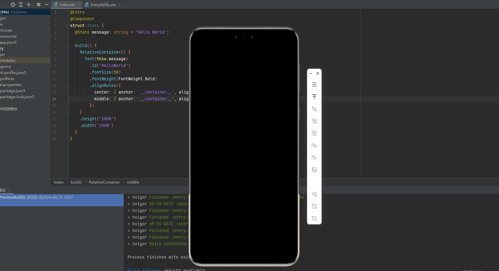Image resolution: width=499 pixels, height=271 pixels.
Task: Click the build() breadcrumb
Action: point(76,182)
